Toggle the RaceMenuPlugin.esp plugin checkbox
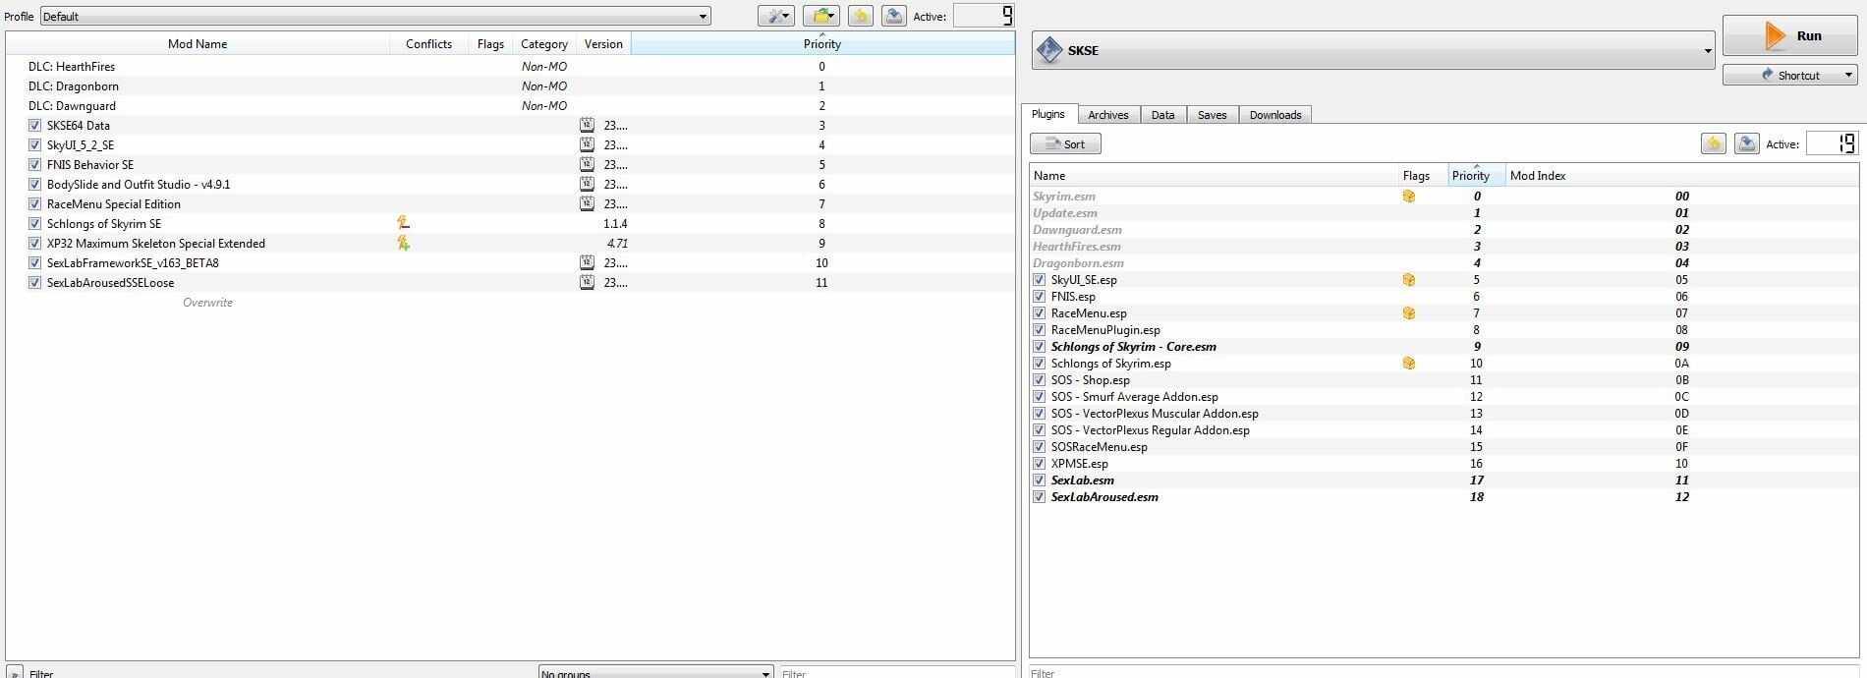1867x678 pixels. click(1040, 330)
